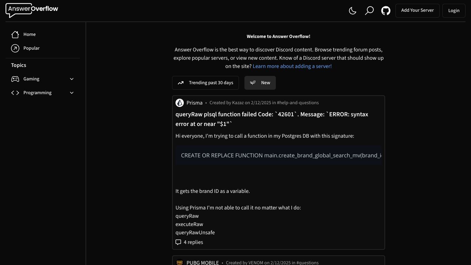Screen dimensions: 471x265
Task: Open the 4 replies link
Action: pyautogui.click(x=193, y=242)
